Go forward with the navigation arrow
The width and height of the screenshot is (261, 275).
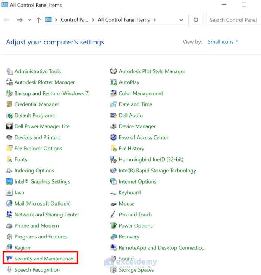pos(20,20)
